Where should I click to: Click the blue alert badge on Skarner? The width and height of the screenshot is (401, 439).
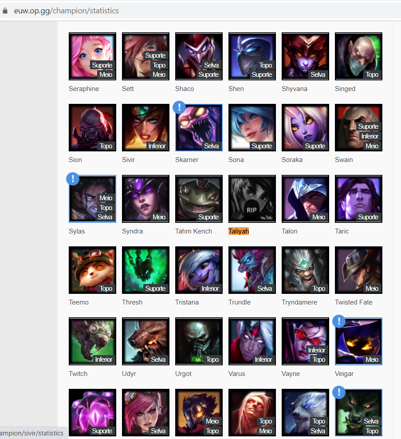tap(179, 107)
